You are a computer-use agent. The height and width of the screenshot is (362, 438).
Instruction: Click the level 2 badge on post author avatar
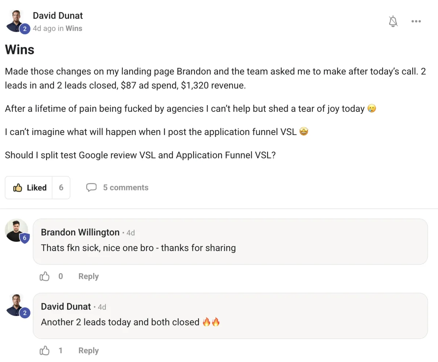(x=24, y=29)
